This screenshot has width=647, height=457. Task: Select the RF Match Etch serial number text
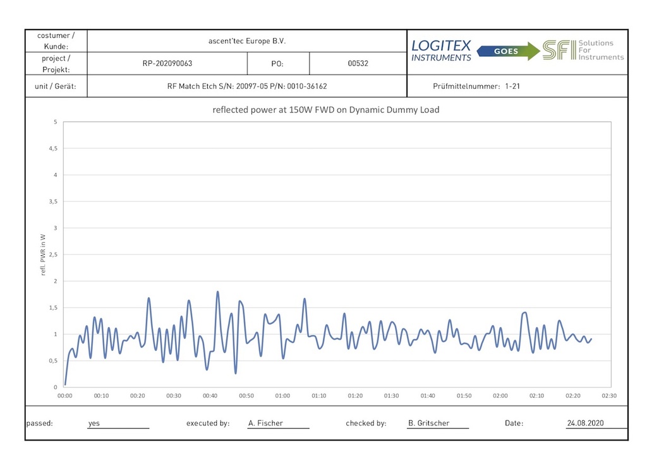[247, 86]
